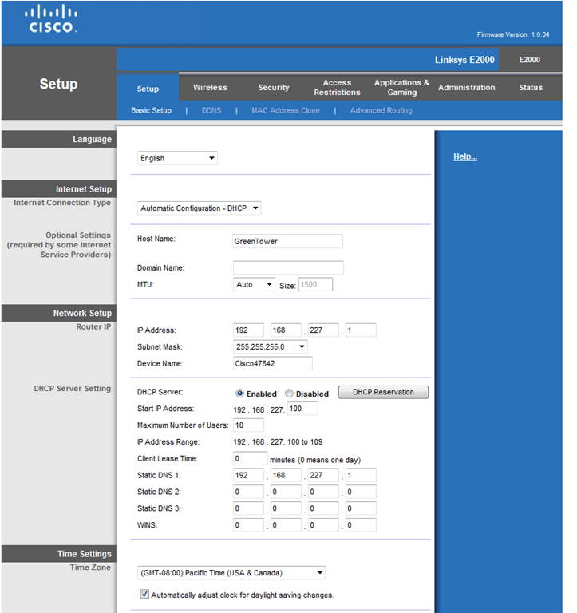Viewport: 577px width, 613px height.
Task: Click the Static DNS 1 second octet field
Action: point(287,475)
